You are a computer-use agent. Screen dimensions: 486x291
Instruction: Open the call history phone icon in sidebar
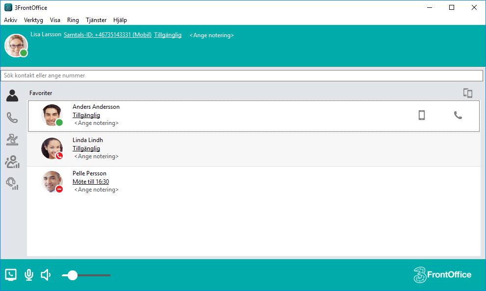[x=12, y=117]
